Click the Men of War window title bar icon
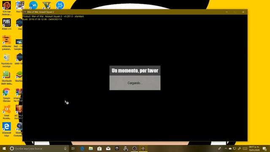The width and height of the screenshot is (270, 152). [x=25, y=12]
